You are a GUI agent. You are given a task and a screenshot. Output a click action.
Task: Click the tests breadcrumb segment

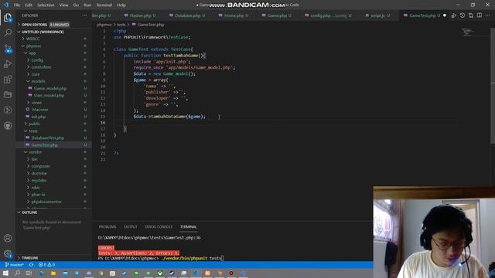pyautogui.click(x=121, y=25)
